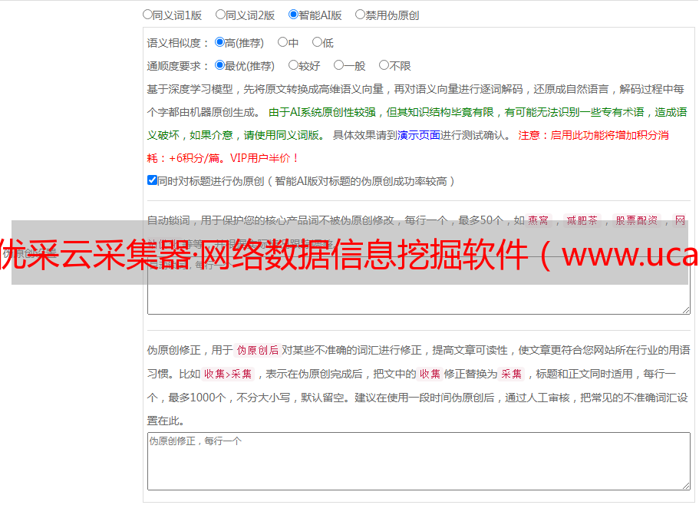Screen dimensions: 699x505
Task: Choose the 智能AI版 radio option
Action: [293, 15]
